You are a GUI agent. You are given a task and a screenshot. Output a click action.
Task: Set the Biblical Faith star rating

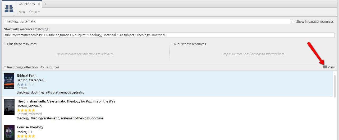pyautogui.click(x=26, y=84)
